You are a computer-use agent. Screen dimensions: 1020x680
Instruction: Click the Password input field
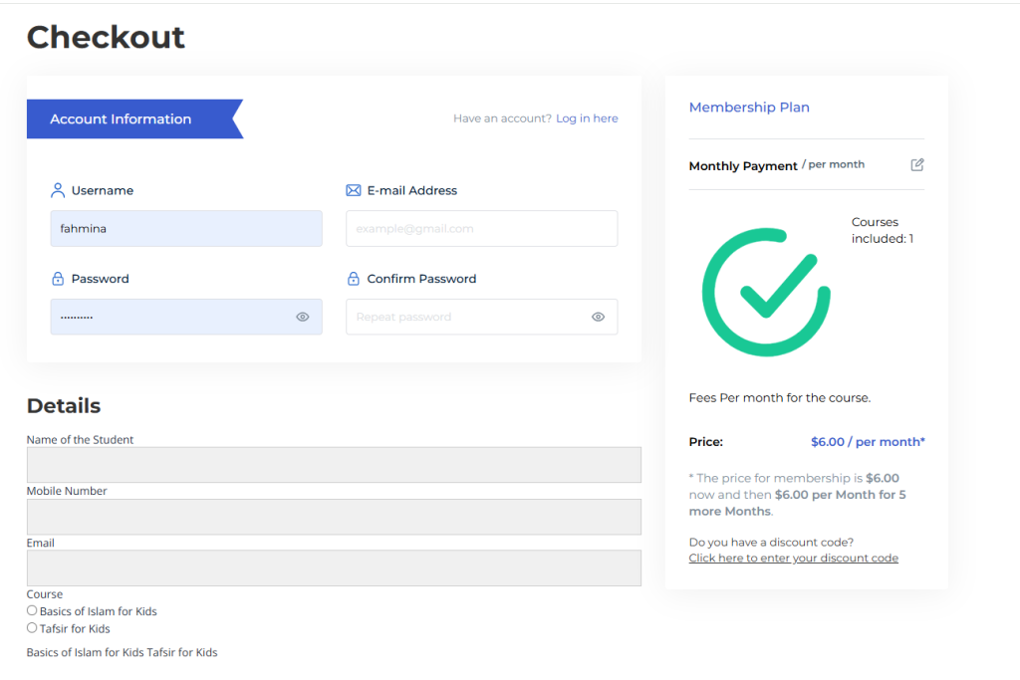click(x=169, y=317)
